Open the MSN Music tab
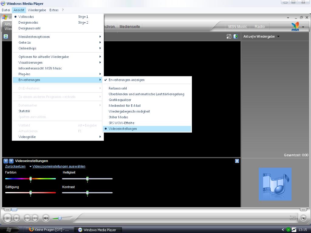The height and width of the screenshot is (233, 311). tap(238, 27)
